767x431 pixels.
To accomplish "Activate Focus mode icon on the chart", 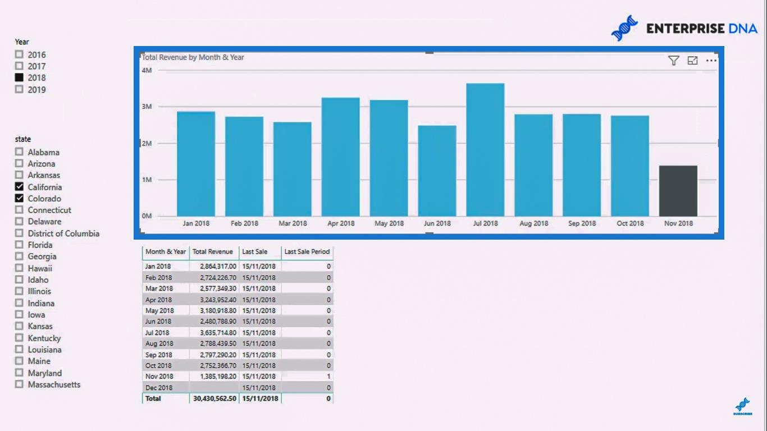I will point(692,61).
